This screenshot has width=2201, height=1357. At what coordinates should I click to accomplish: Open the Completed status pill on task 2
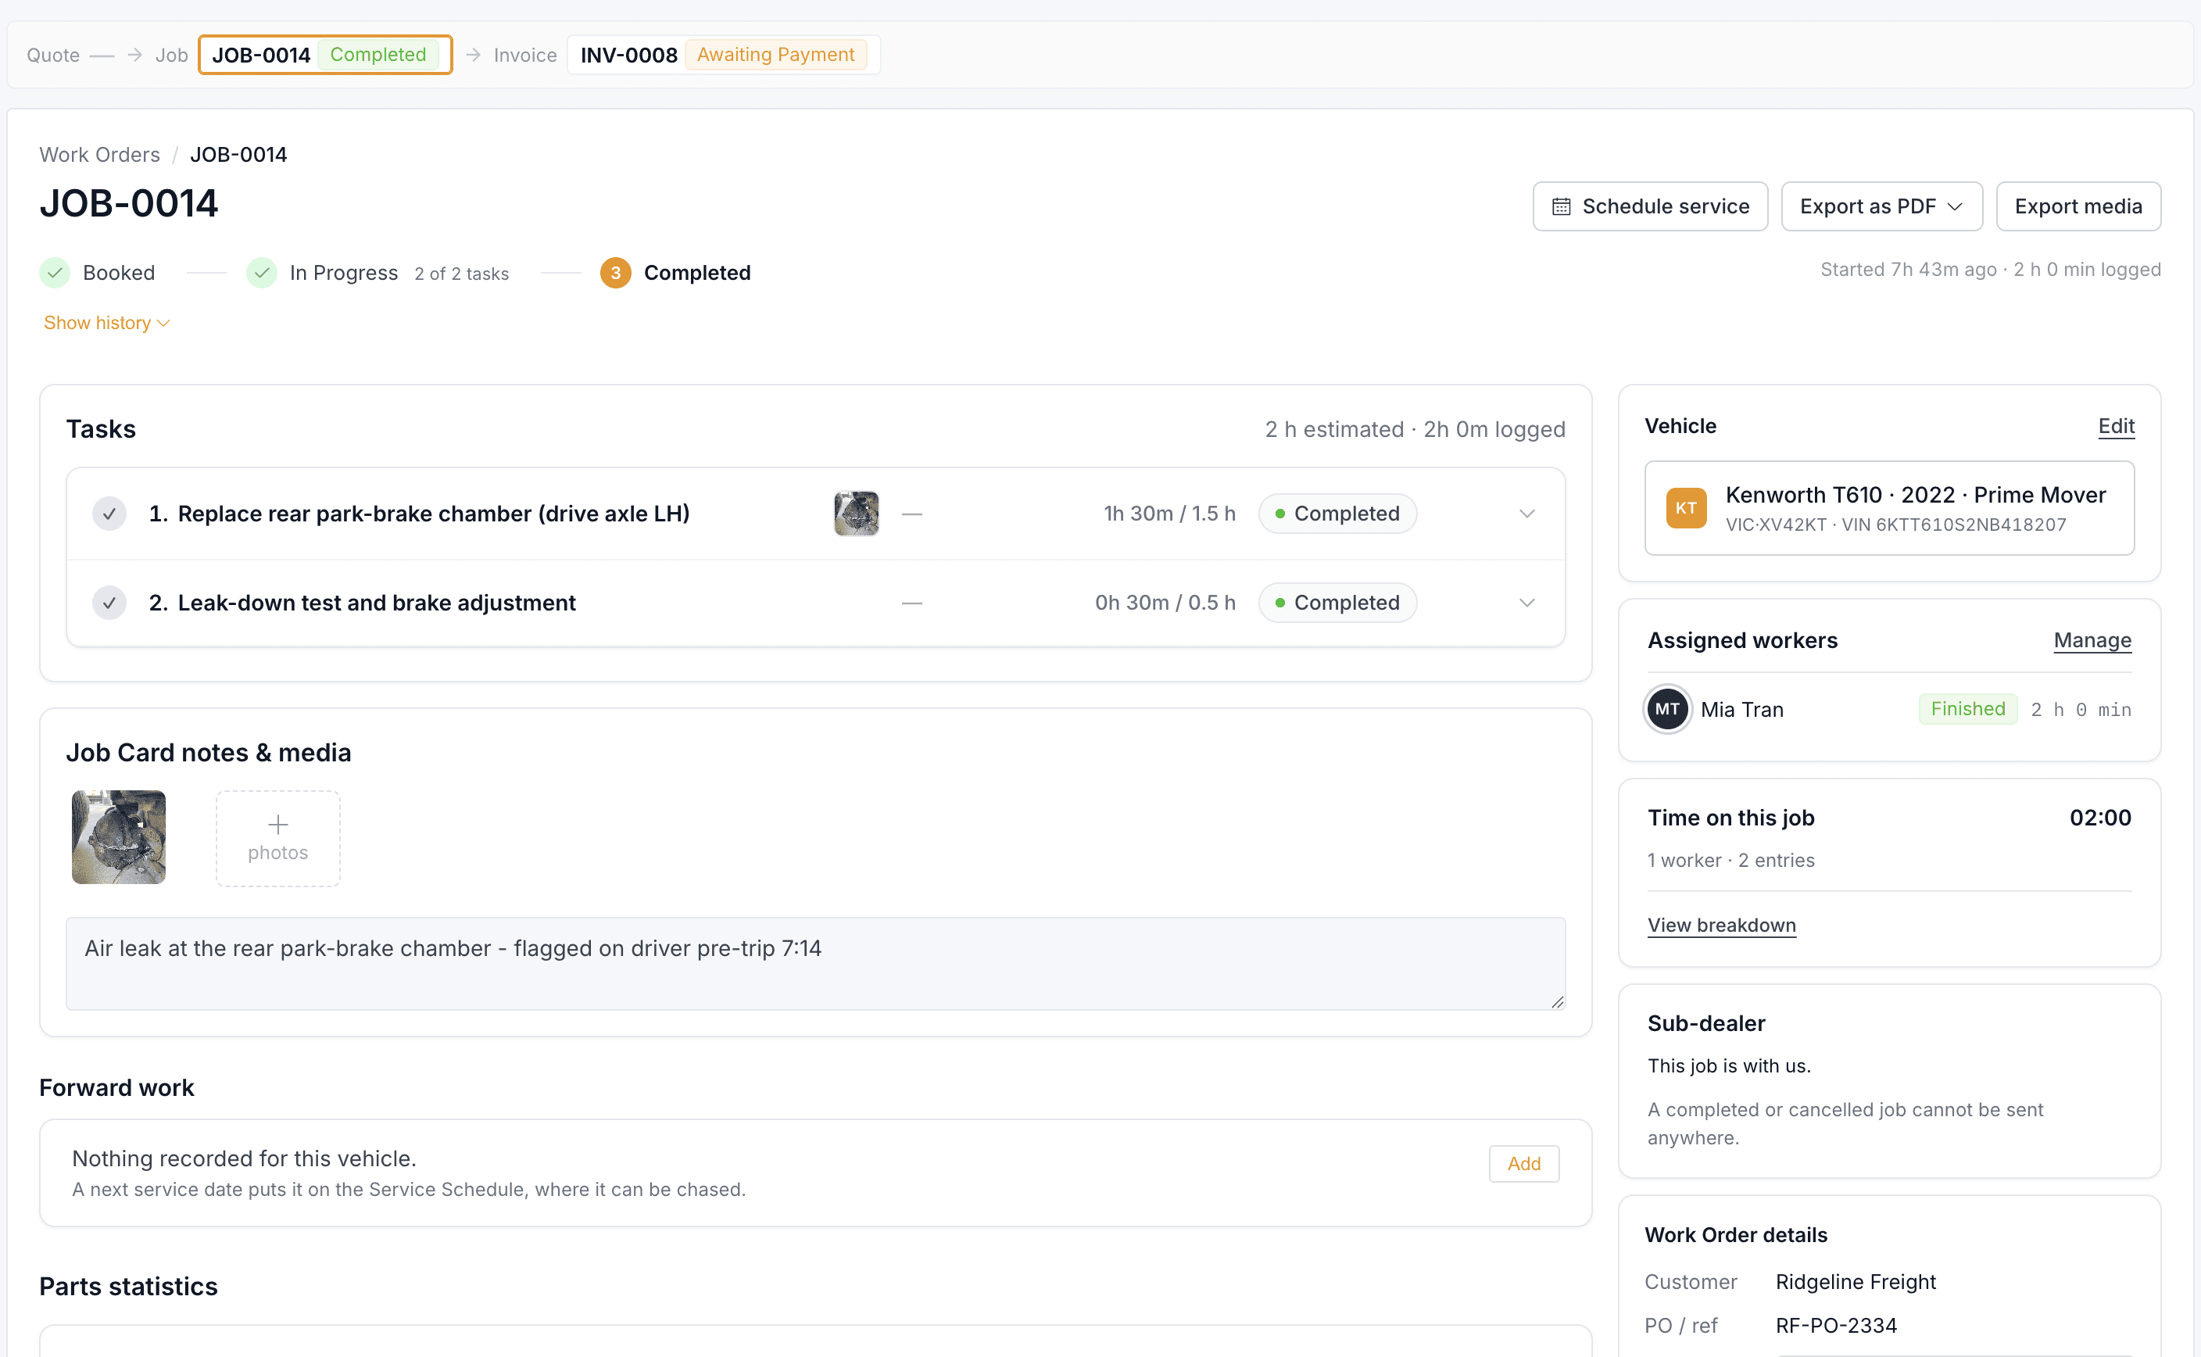(1337, 603)
